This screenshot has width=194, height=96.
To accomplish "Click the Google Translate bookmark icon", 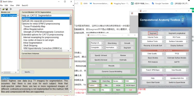I will (153, 3).
